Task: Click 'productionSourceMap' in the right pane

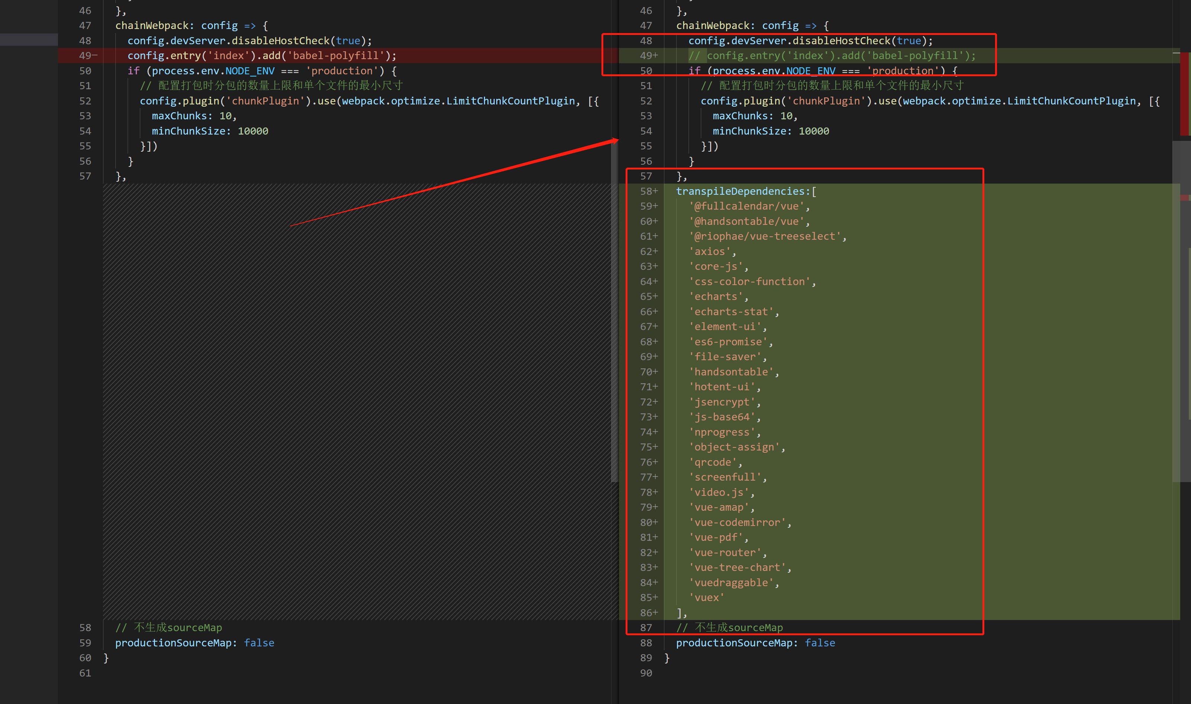Action: click(733, 643)
